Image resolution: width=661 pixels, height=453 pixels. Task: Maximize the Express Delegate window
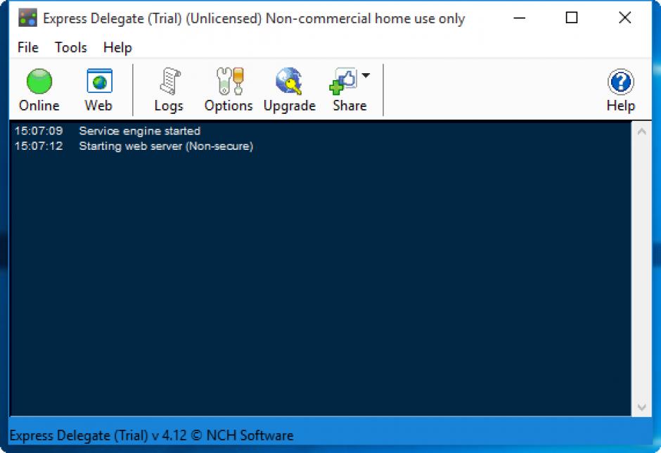pos(572,18)
